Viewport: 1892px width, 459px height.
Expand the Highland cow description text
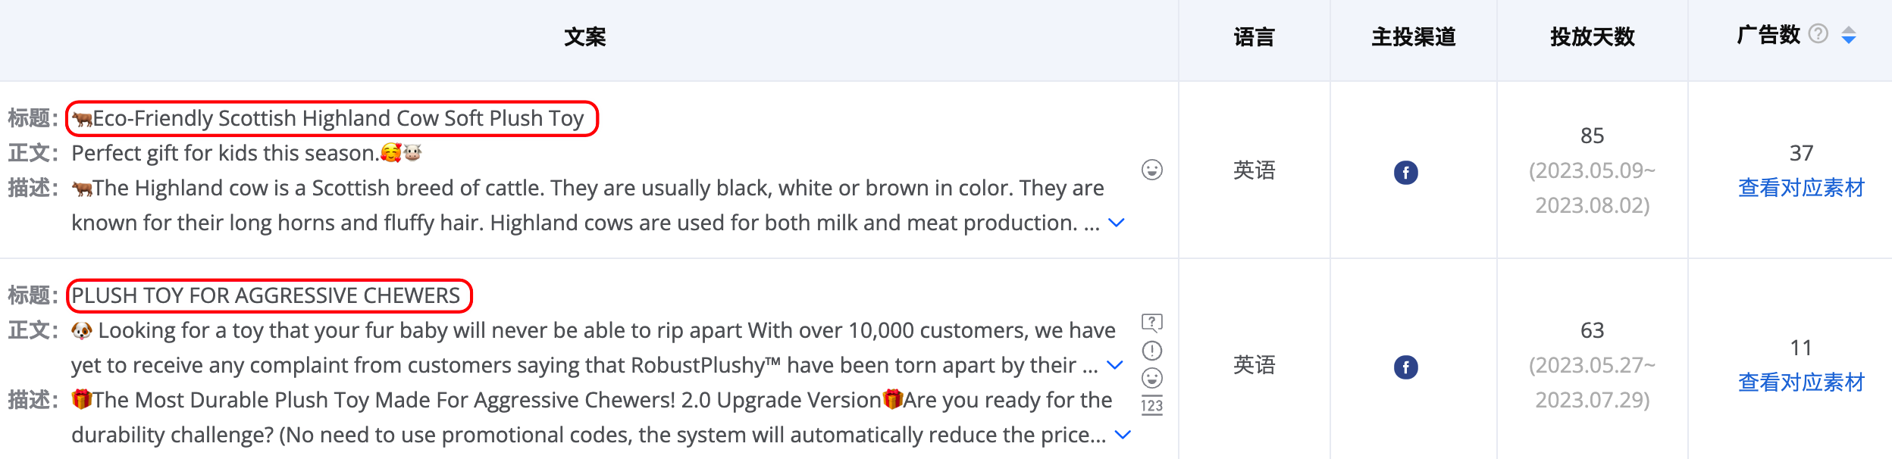(x=1117, y=223)
